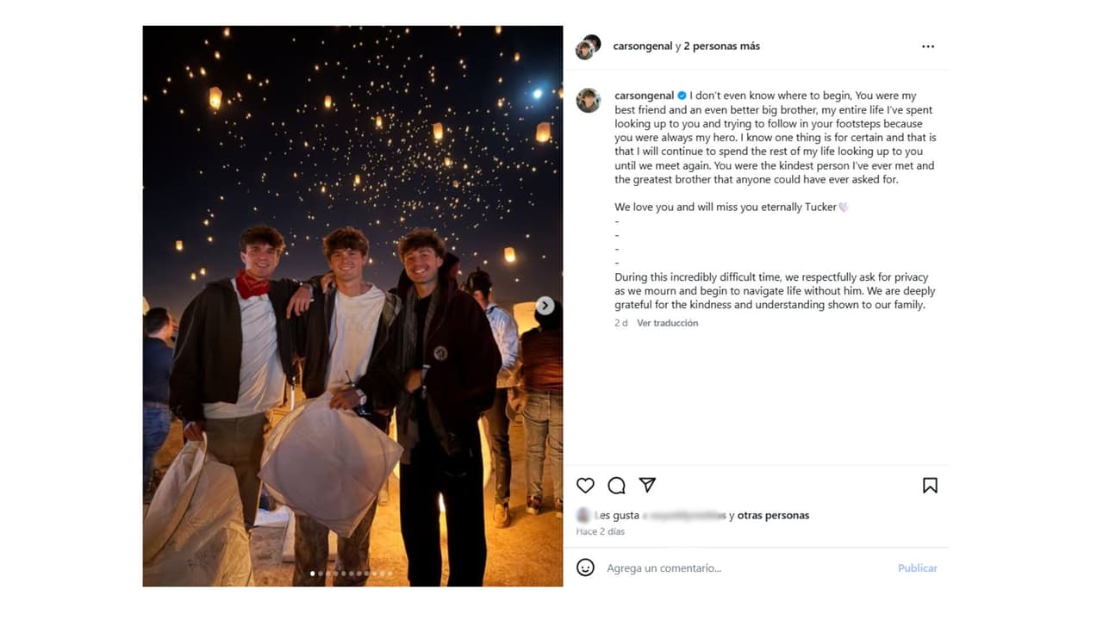Click the bold carsongenal name in caption
The width and height of the screenshot is (1103, 620).
645,96
